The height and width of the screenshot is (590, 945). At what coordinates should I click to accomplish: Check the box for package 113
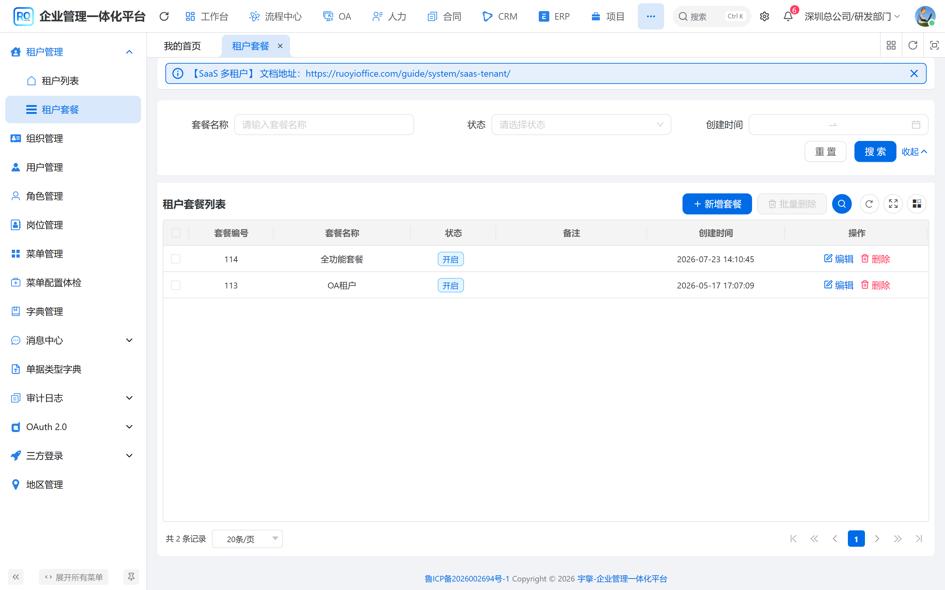pos(176,285)
